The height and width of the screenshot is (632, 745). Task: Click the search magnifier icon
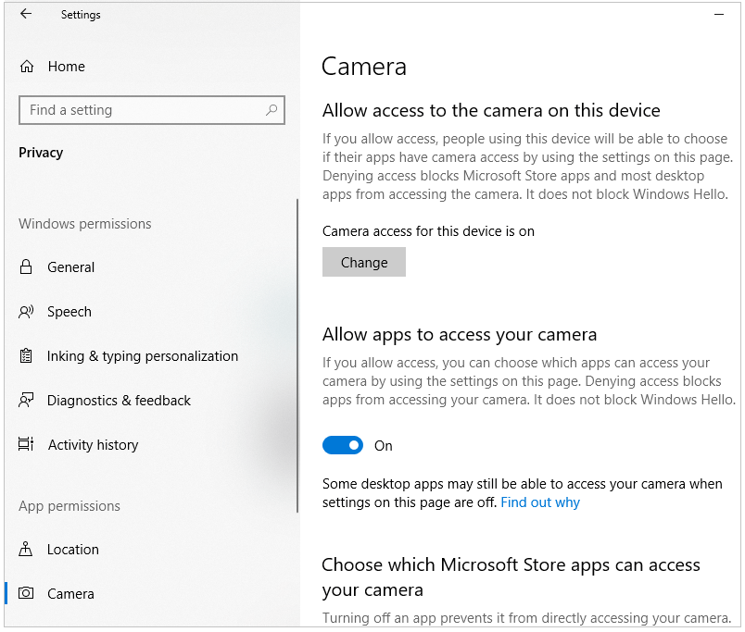pyautogui.click(x=271, y=109)
